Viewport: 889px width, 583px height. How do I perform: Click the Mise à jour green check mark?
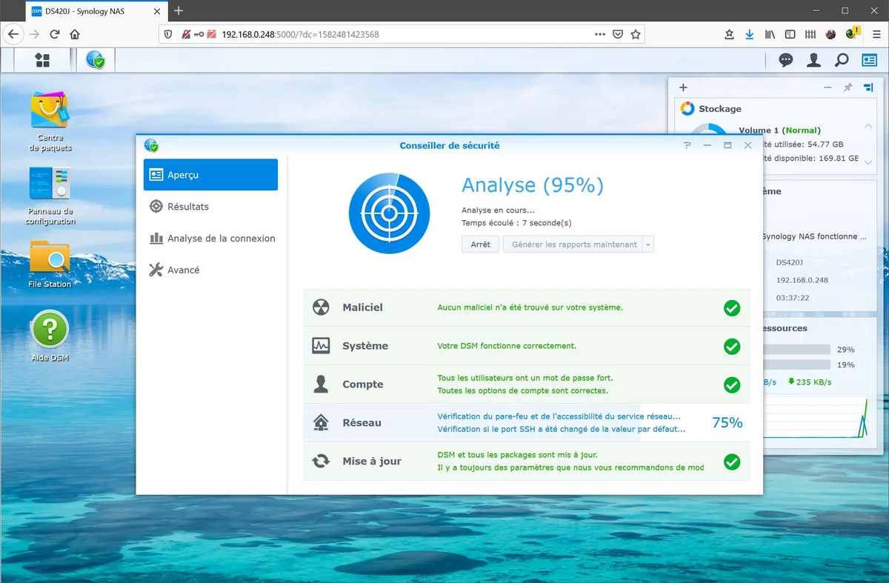(x=732, y=462)
